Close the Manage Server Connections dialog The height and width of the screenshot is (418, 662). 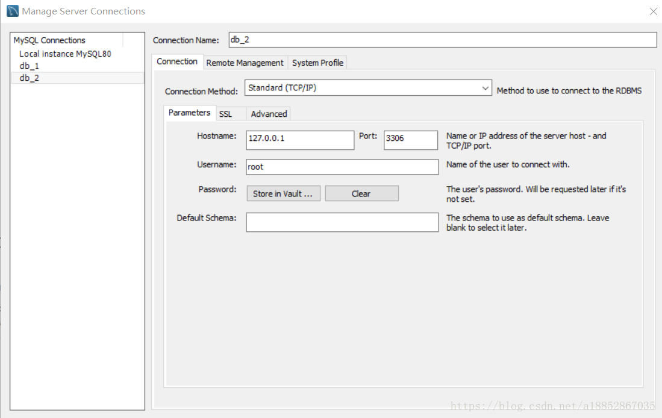(653, 11)
